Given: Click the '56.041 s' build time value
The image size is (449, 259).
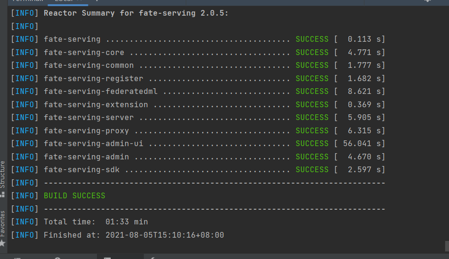Looking at the screenshot, I should pyautogui.click(x=362, y=144).
